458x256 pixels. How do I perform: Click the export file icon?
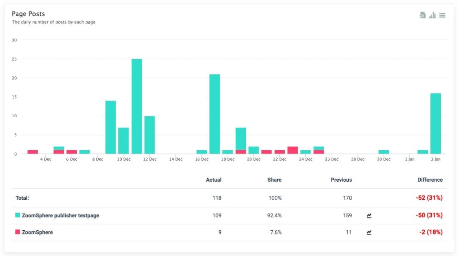[422, 15]
